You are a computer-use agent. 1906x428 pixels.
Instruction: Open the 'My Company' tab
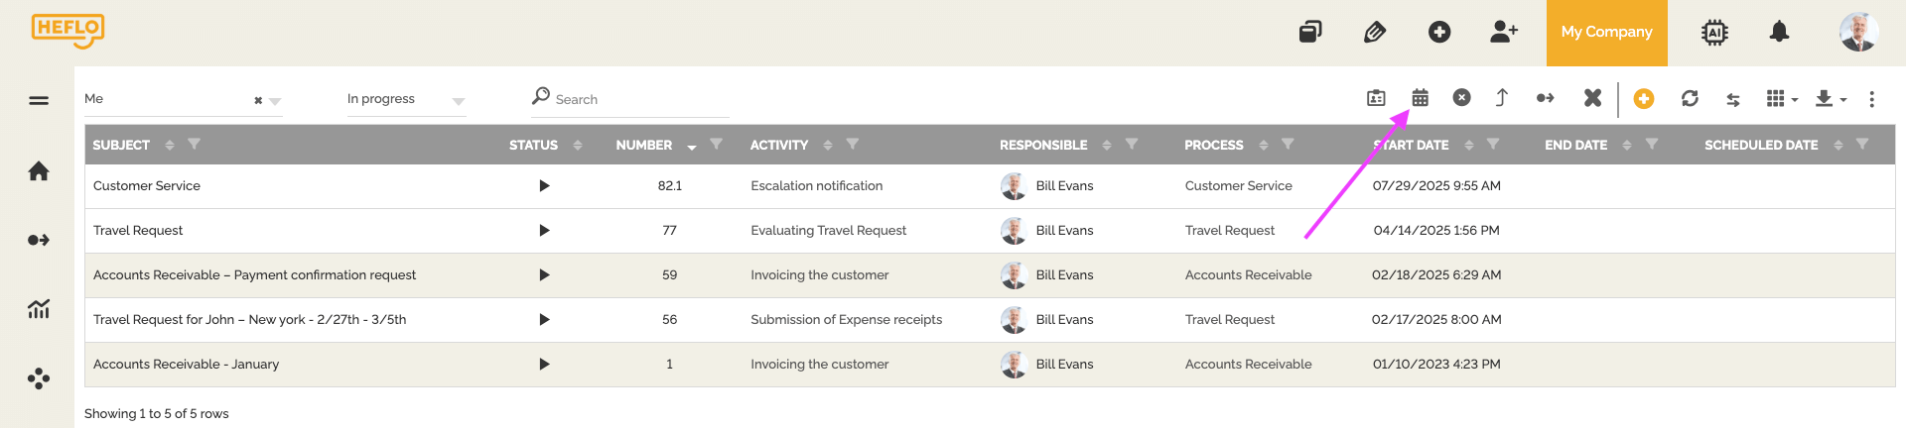(1607, 33)
